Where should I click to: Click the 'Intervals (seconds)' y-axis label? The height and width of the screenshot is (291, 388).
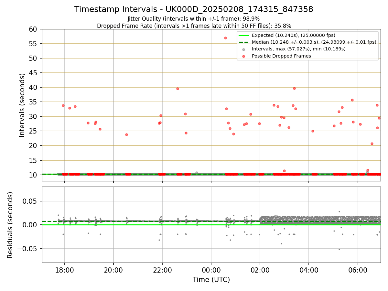pyautogui.click(x=22, y=105)
